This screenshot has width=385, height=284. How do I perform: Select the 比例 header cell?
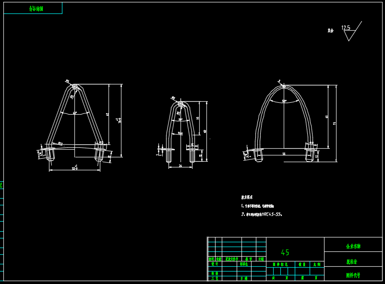pos(317,264)
